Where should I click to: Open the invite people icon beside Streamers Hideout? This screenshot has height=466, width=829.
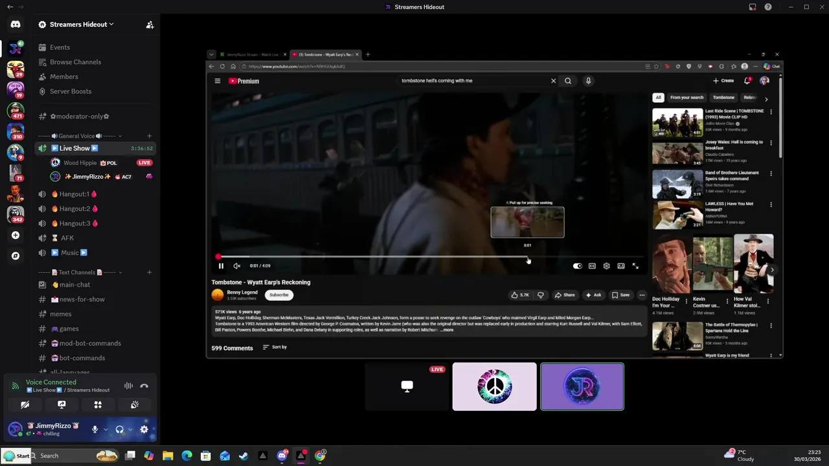coord(150,25)
